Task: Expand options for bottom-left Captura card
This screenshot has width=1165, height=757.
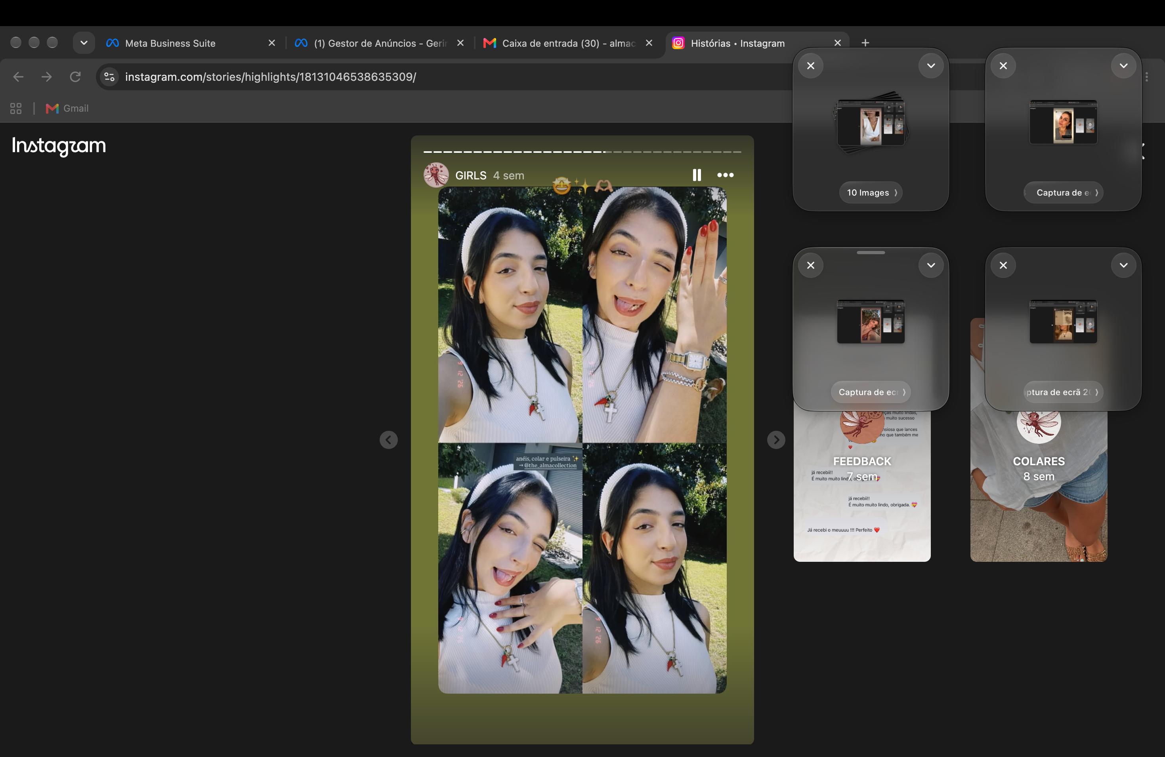Action: pyautogui.click(x=930, y=265)
